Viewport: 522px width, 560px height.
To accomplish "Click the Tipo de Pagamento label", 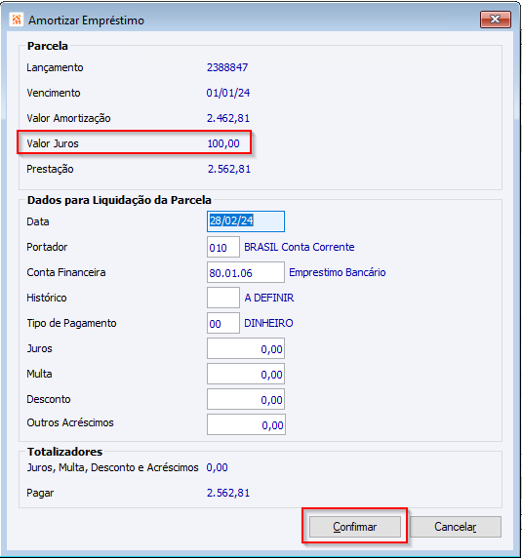I will 71,323.
